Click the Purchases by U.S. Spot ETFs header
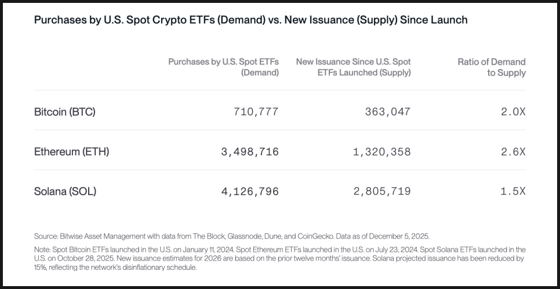Viewport: 560px width, 289px height. (223, 67)
